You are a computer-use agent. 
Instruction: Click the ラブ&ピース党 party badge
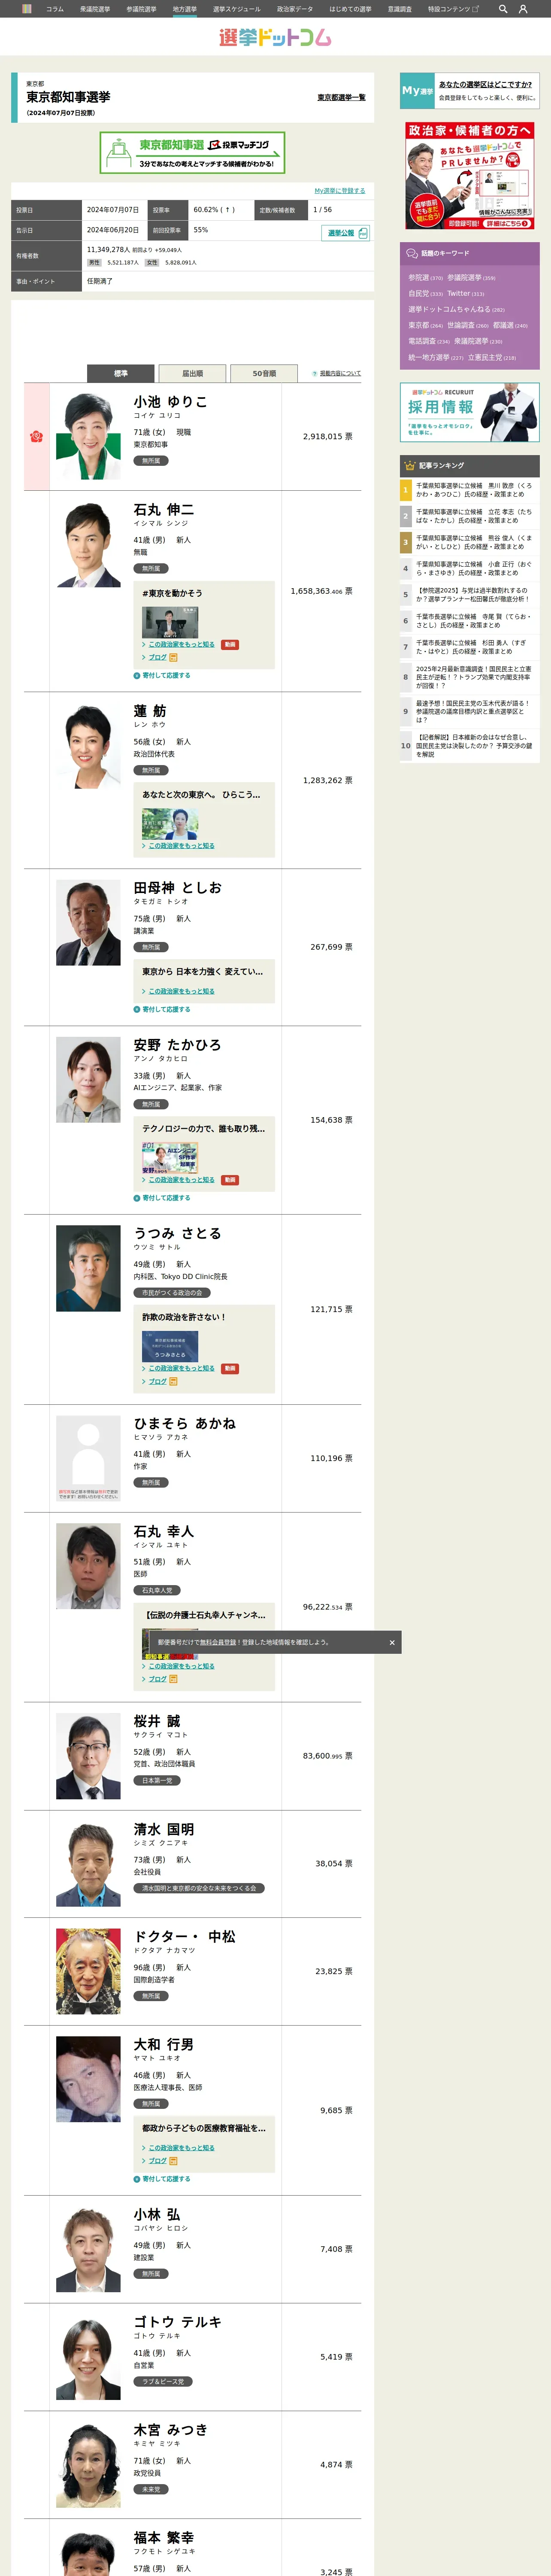[x=162, y=2381]
